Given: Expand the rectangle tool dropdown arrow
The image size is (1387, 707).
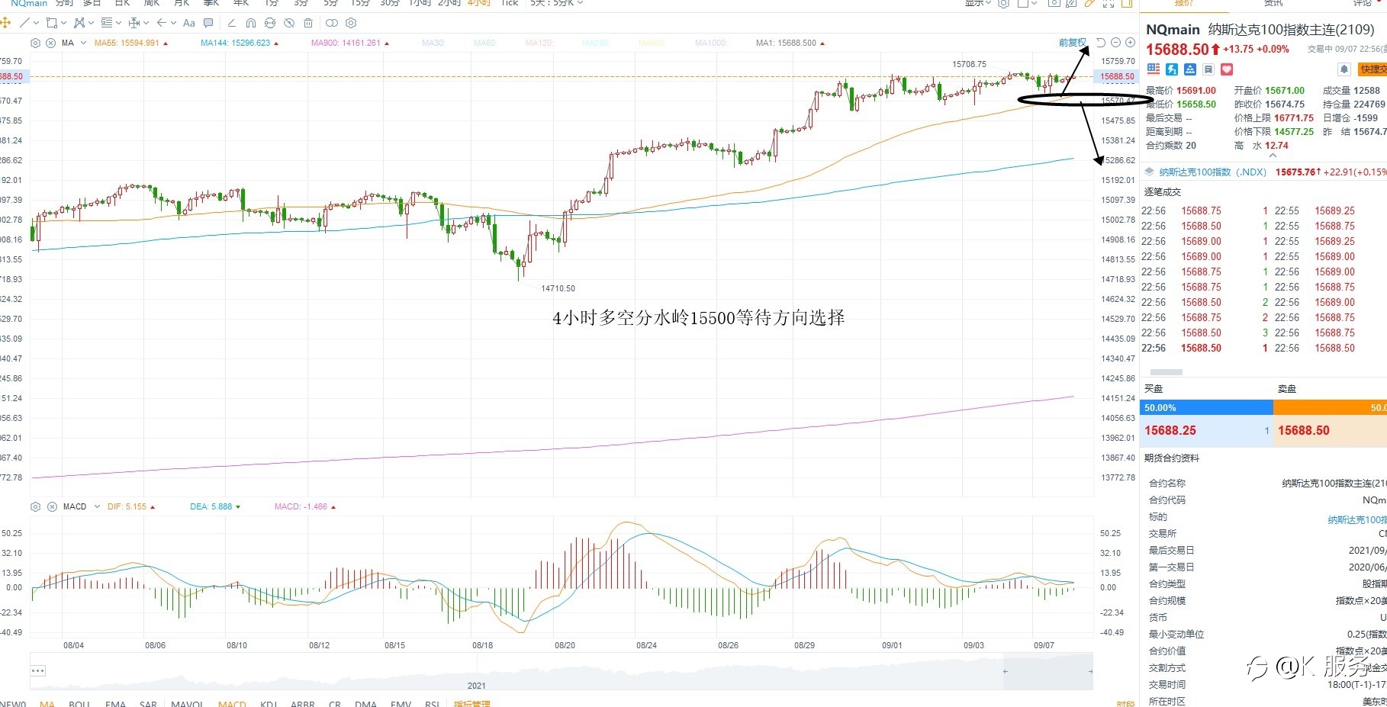Looking at the screenshot, I should [63, 23].
